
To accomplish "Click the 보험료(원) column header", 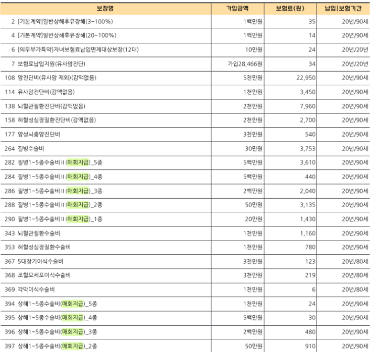I will 290,9.
